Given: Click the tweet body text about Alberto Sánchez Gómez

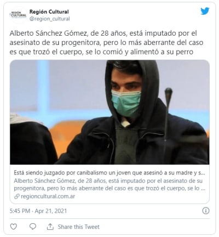Looking at the screenshot, I should point(106,42).
